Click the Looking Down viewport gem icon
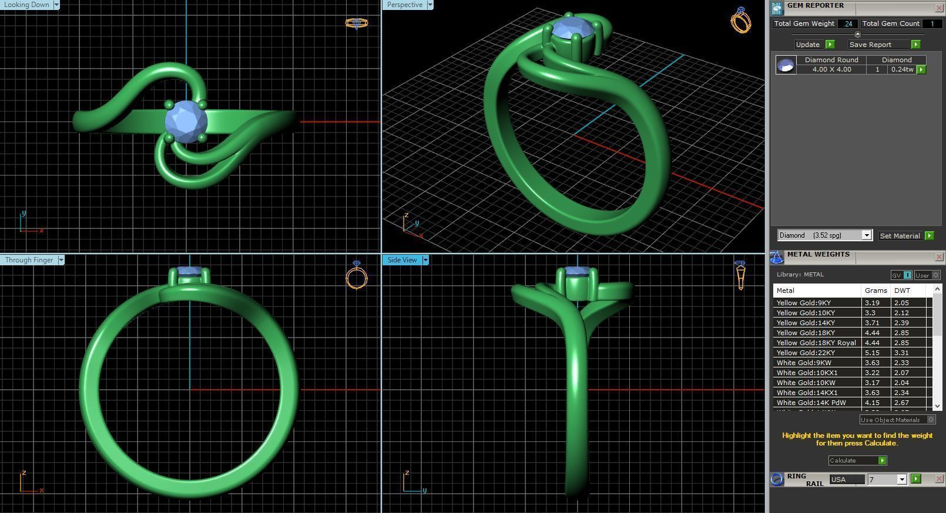This screenshot has width=946, height=513. coord(357,23)
